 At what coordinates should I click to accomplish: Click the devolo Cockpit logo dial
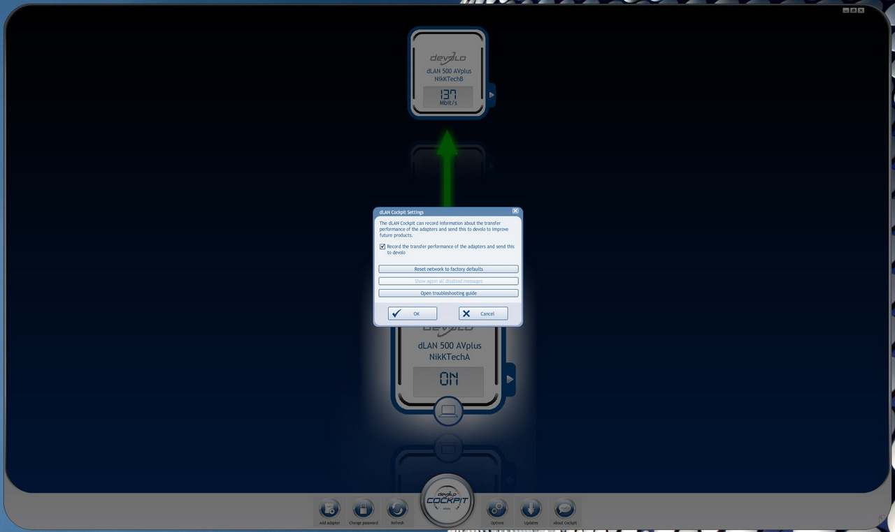point(447,500)
